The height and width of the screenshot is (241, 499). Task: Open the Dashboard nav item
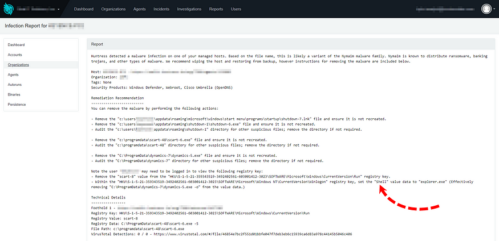tap(84, 9)
